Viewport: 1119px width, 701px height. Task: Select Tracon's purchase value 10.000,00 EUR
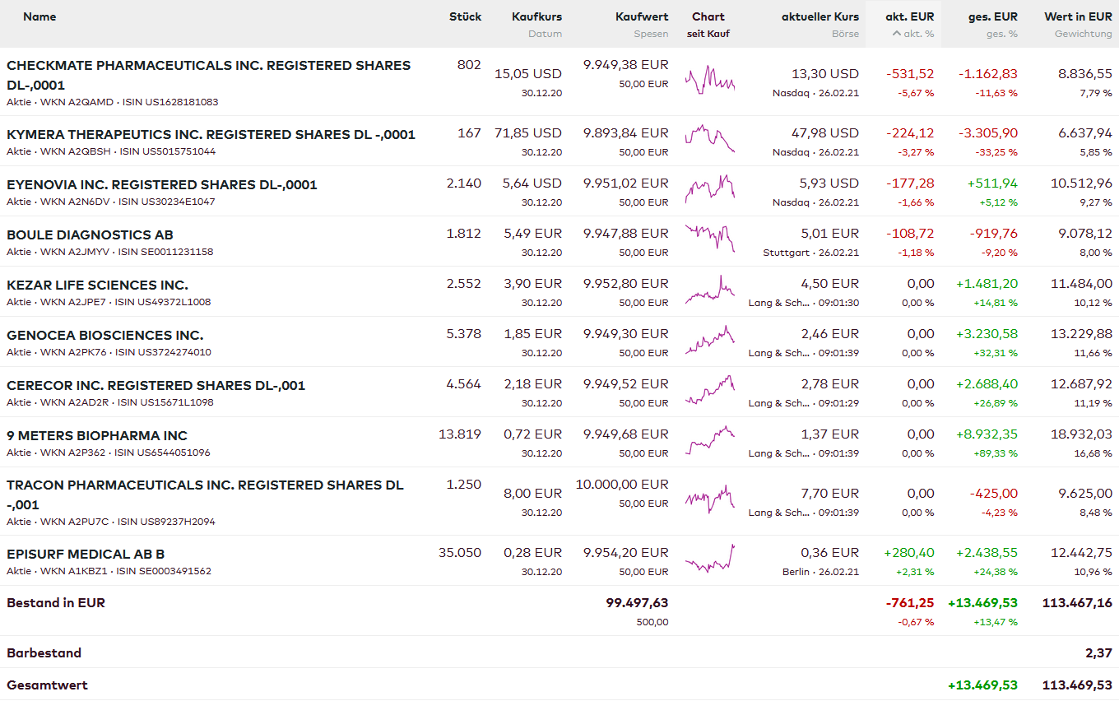point(622,485)
